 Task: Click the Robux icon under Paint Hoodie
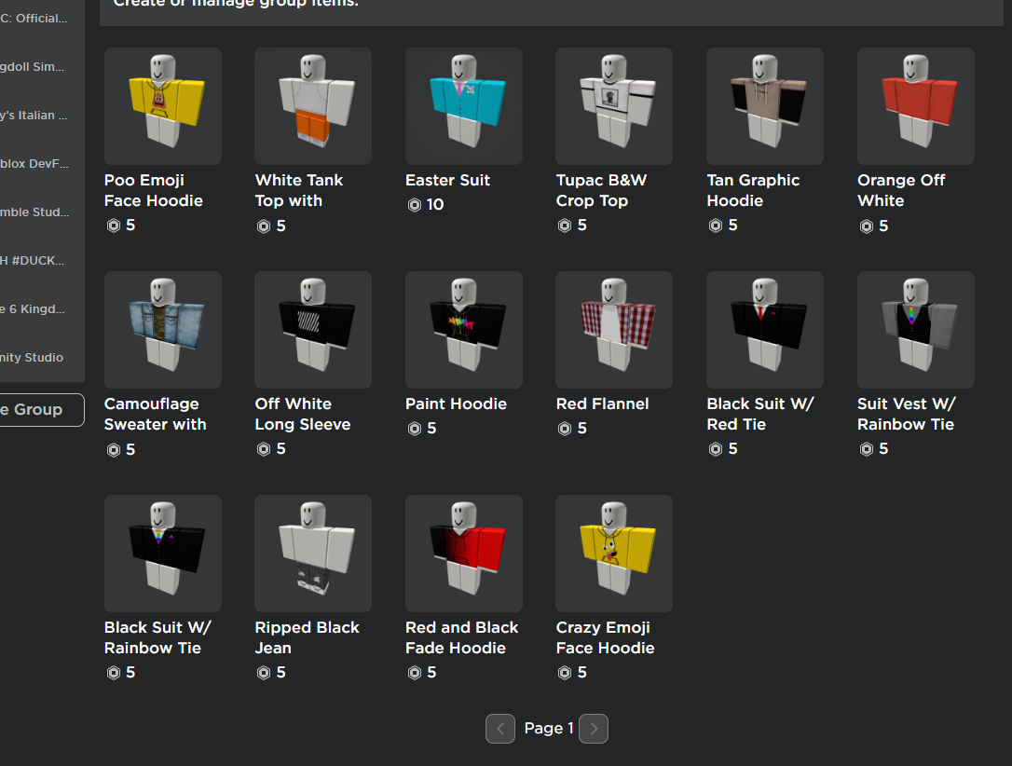pyautogui.click(x=415, y=429)
